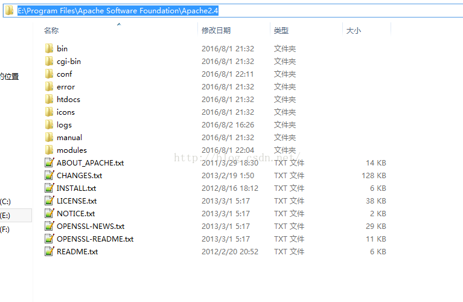Viewport: 463px width, 302px height.
Task: Click the 2016/8/2 16:26 date of logs
Action: pyautogui.click(x=228, y=124)
